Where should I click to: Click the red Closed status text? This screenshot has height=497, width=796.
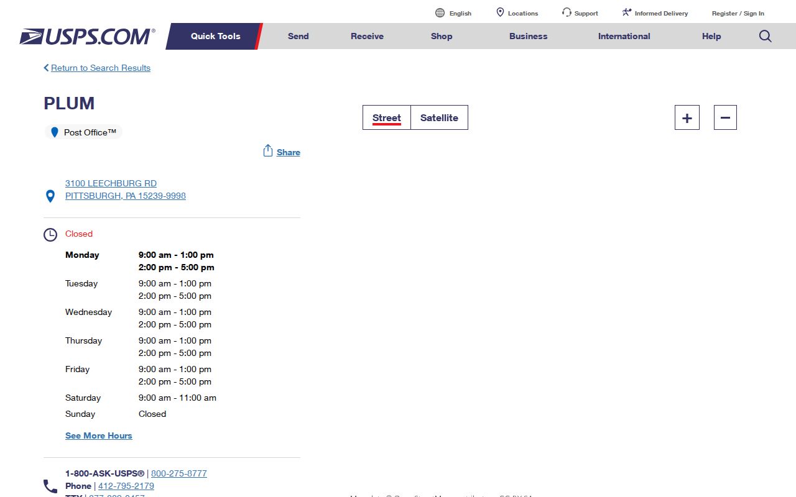click(x=79, y=234)
